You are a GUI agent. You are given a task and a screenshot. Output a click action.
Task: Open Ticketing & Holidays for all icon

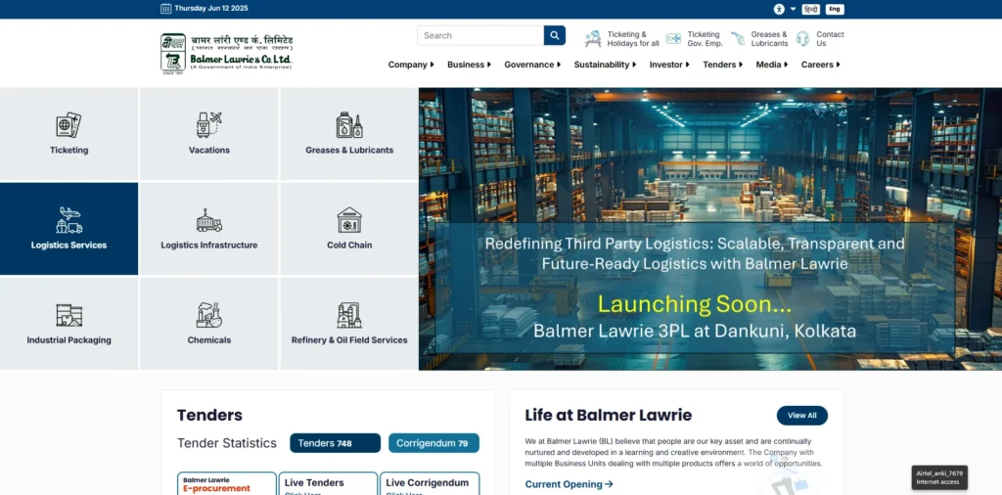[593, 39]
